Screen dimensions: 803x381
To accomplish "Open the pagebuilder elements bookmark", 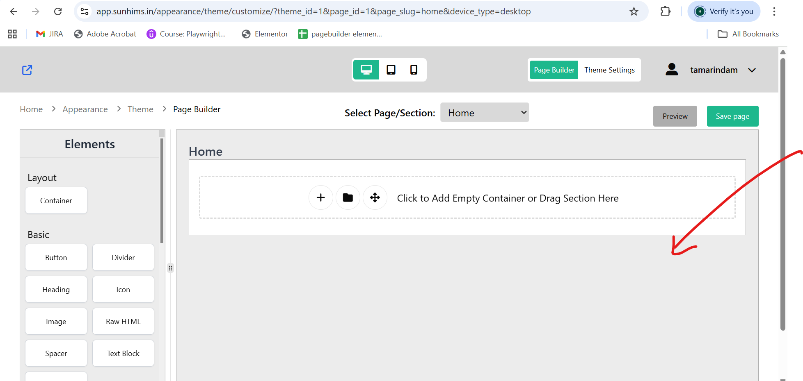I will coord(340,34).
